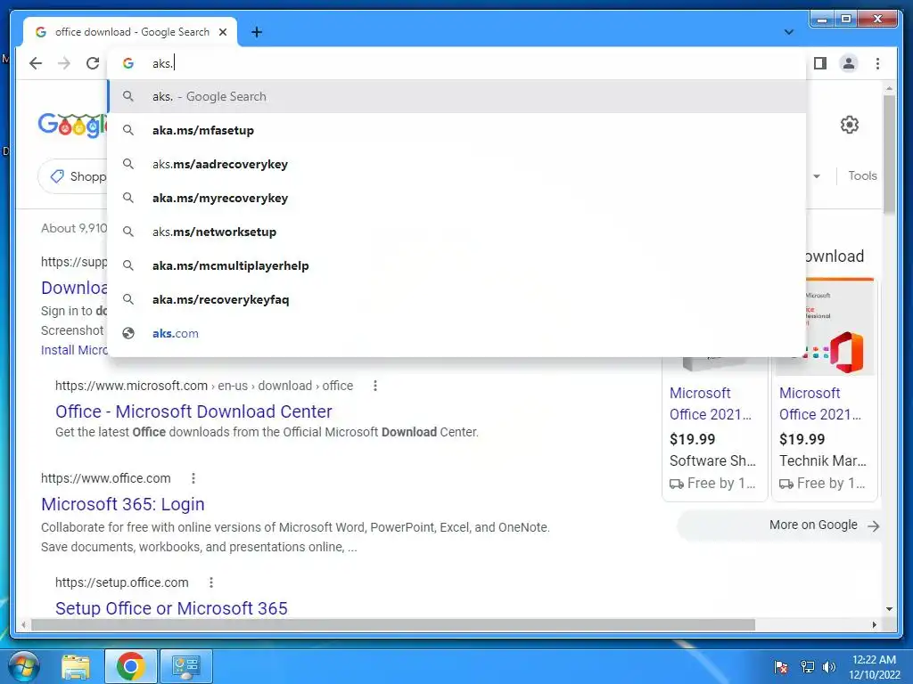Screen dimensions: 913x684
Task: Click the scroll up arrow
Action: pyautogui.click(x=889, y=88)
